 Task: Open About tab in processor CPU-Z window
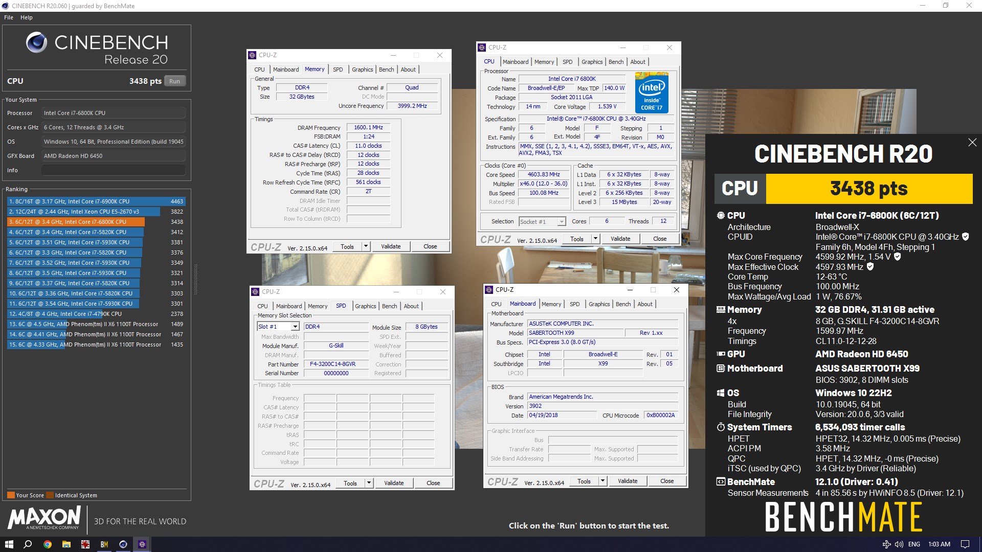tap(638, 62)
